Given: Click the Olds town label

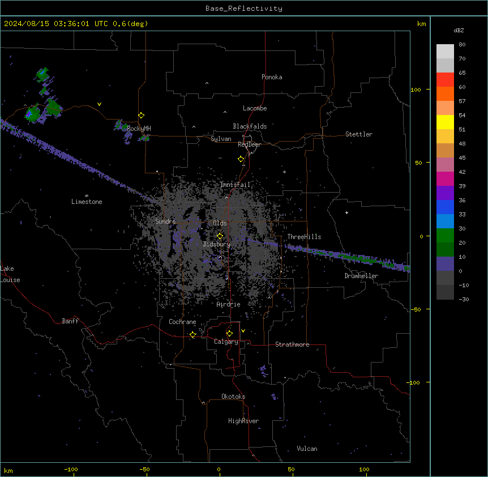Looking at the screenshot, I should coord(220,223).
